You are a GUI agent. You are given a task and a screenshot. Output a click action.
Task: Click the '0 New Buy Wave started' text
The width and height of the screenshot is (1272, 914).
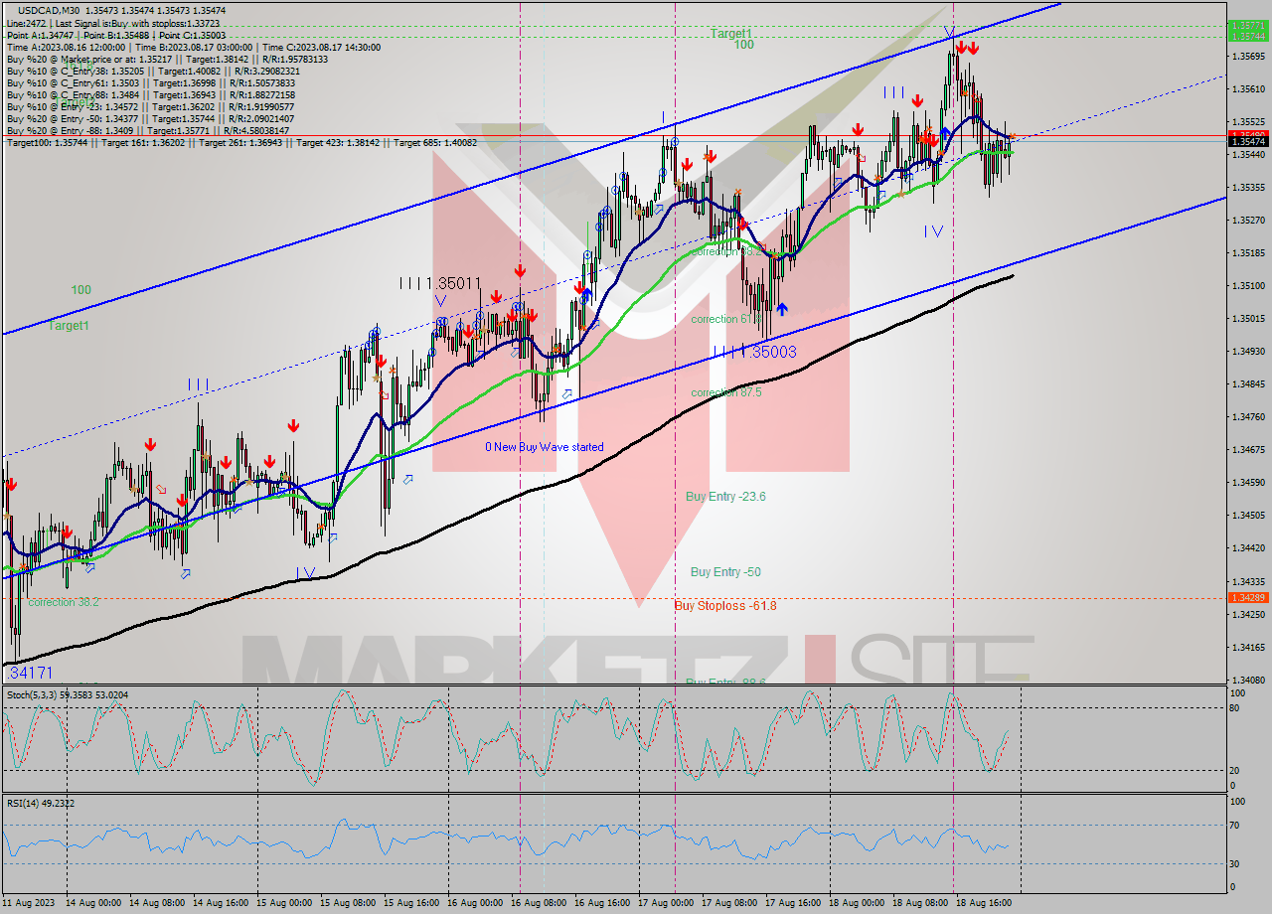(x=543, y=446)
